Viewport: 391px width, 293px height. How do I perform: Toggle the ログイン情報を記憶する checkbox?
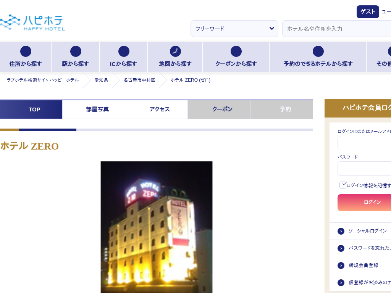click(343, 185)
